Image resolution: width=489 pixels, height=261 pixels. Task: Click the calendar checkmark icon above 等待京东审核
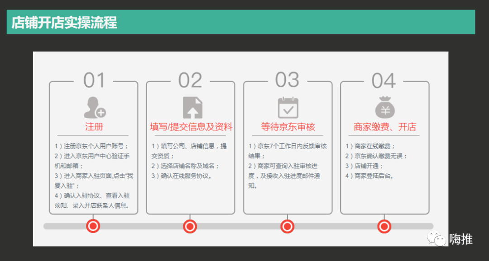(288, 107)
